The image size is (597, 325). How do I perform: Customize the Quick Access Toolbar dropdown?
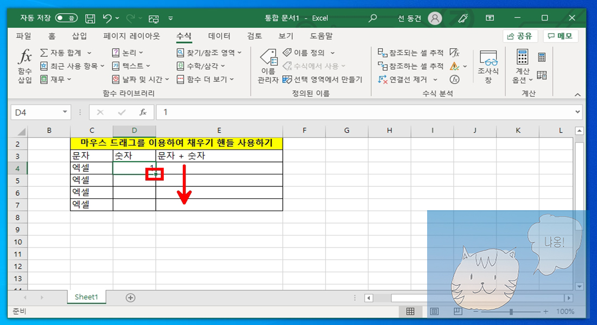pyautogui.click(x=170, y=18)
